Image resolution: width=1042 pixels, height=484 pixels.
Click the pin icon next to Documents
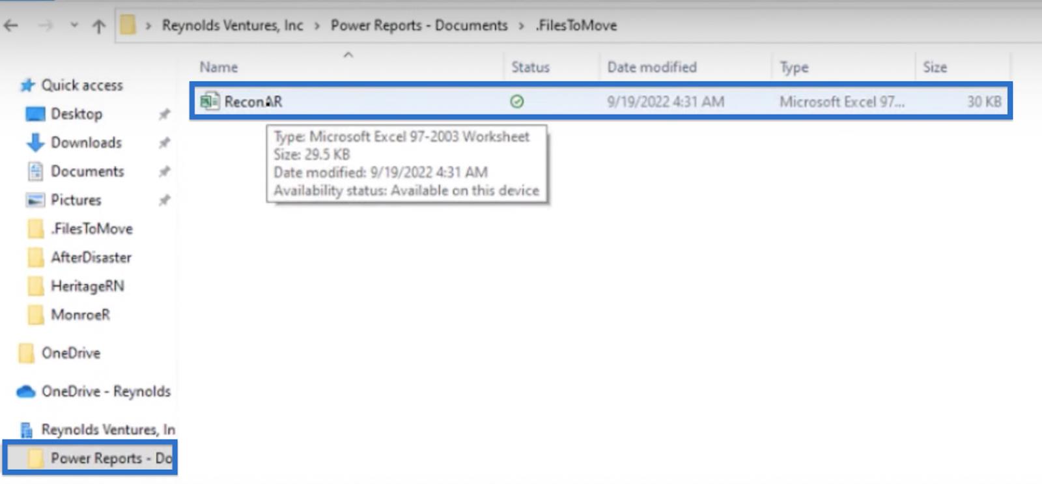164,171
